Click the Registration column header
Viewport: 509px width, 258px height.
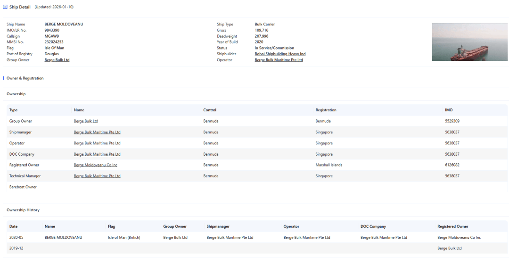click(326, 110)
